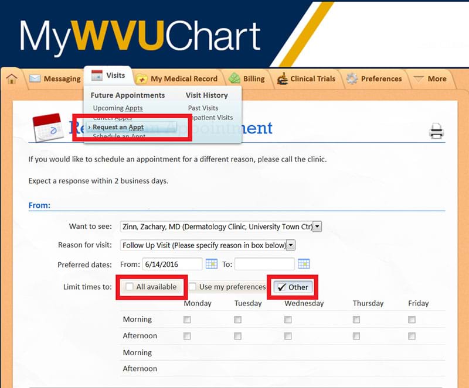The image size is (469, 388).
Task: Click the "Preferred dates:" label
Action: 84,265
